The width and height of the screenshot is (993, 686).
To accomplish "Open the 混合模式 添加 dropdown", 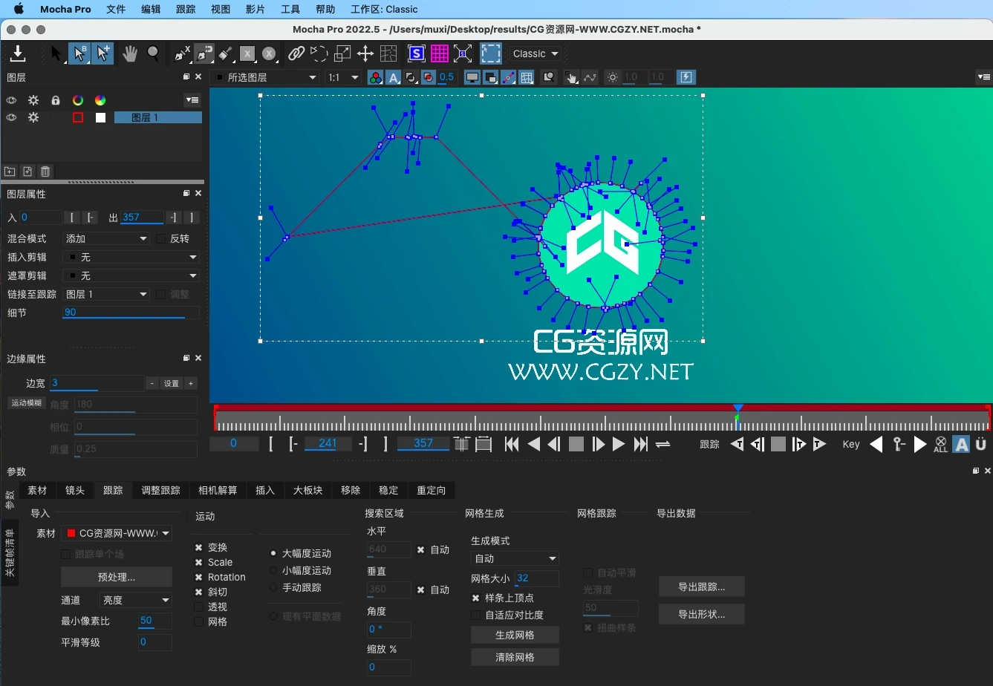I will tap(106, 238).
